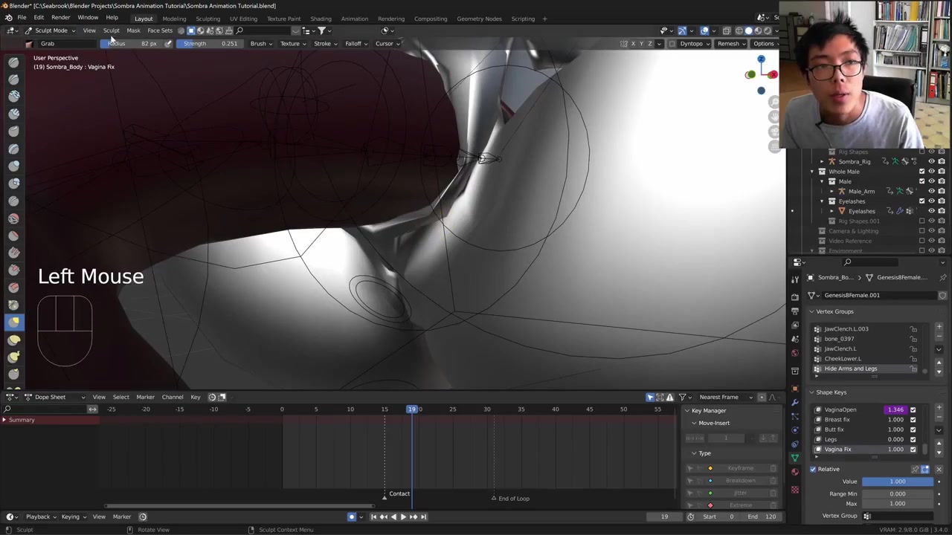
Task: Click the Remesh button
Action: click(728, 43)
